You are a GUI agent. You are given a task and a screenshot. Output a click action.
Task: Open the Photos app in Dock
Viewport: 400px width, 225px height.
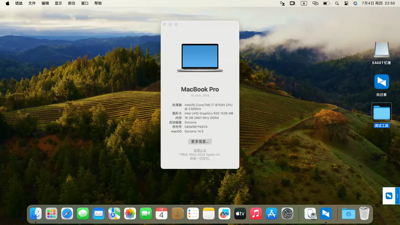(x=130, y=214)
